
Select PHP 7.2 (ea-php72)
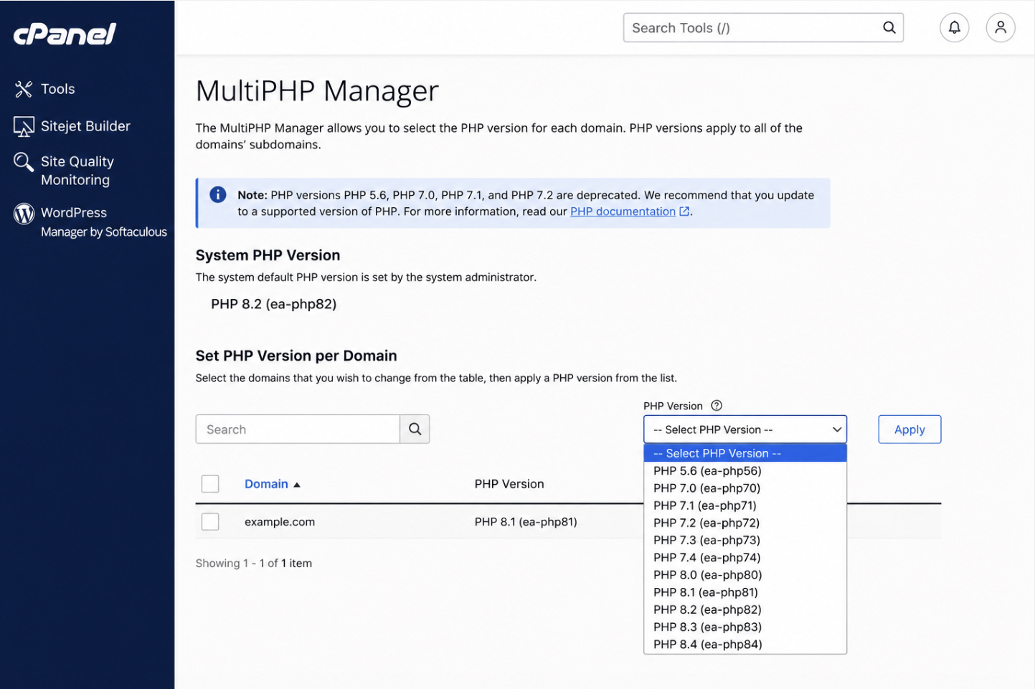pos(745,523)
